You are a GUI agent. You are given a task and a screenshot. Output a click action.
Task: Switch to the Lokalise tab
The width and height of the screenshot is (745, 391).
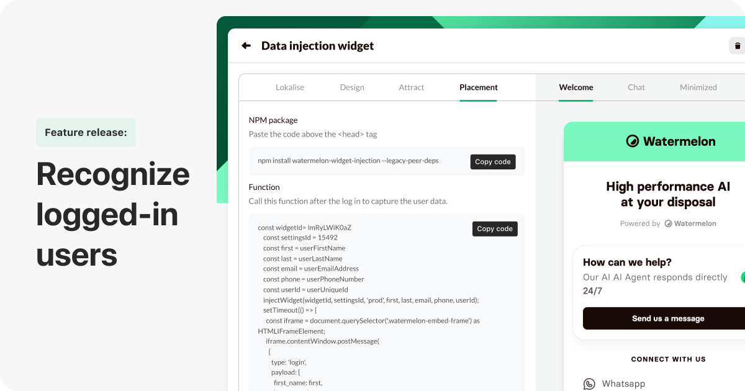click(x=290, y=87)
